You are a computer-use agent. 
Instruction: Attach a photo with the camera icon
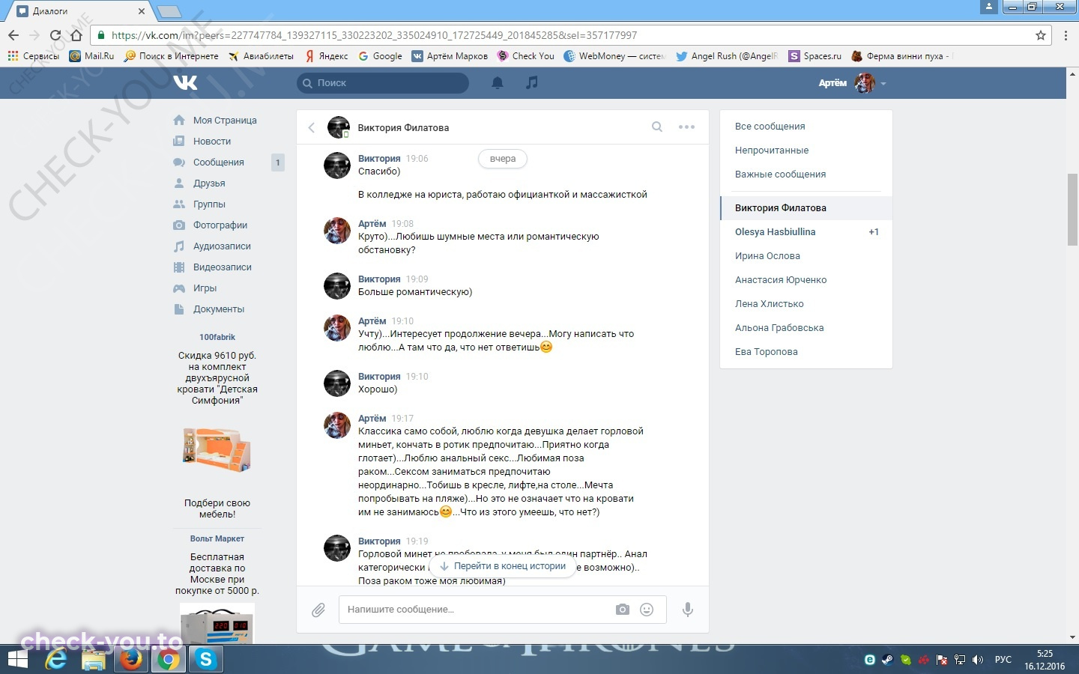click(x=623, y=610)
